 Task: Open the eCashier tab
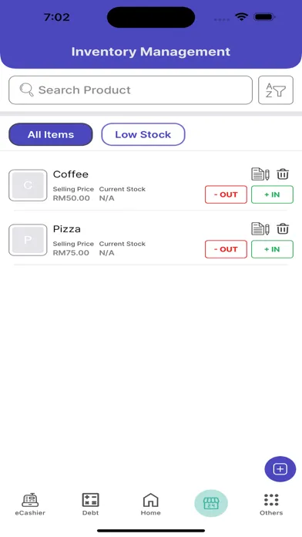tap(30, 504)
